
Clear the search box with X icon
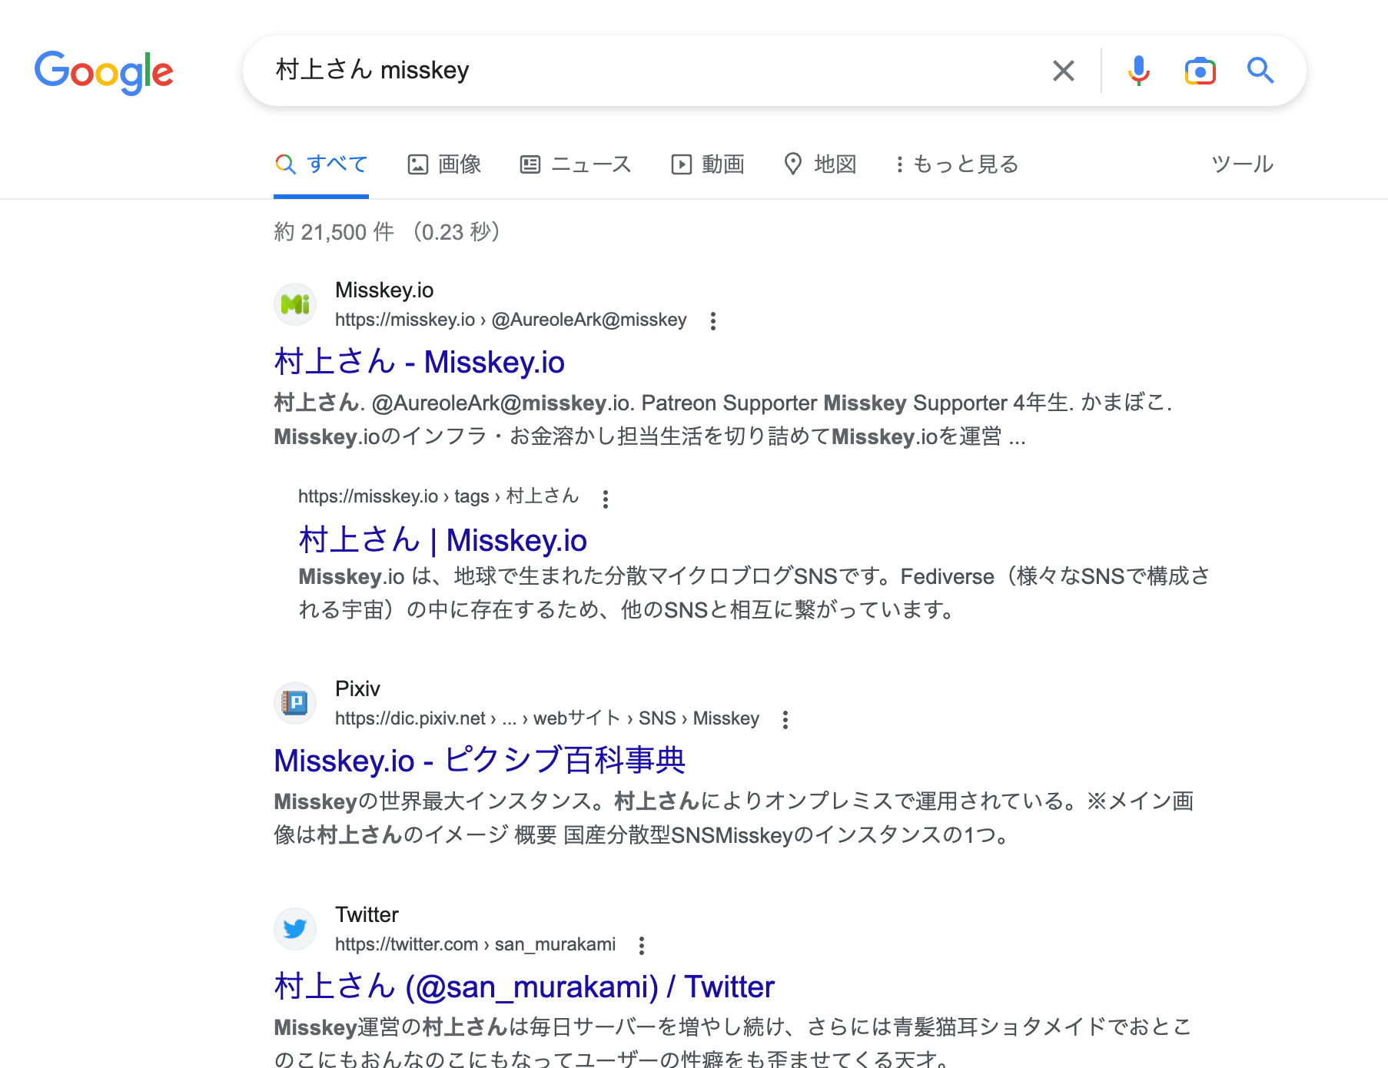(1063, 71)
